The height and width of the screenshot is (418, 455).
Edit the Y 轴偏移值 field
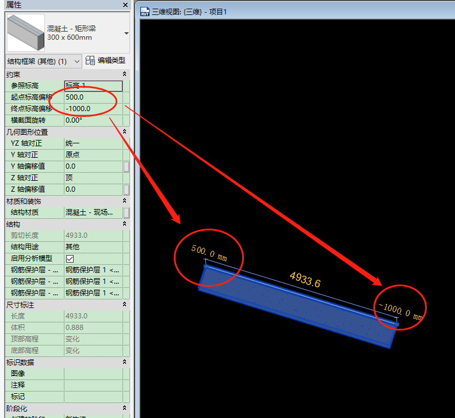tap(93, 166)
